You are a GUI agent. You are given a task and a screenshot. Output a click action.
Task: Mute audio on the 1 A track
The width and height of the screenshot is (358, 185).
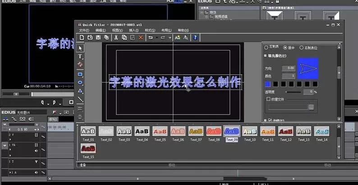tap(36, 172)
